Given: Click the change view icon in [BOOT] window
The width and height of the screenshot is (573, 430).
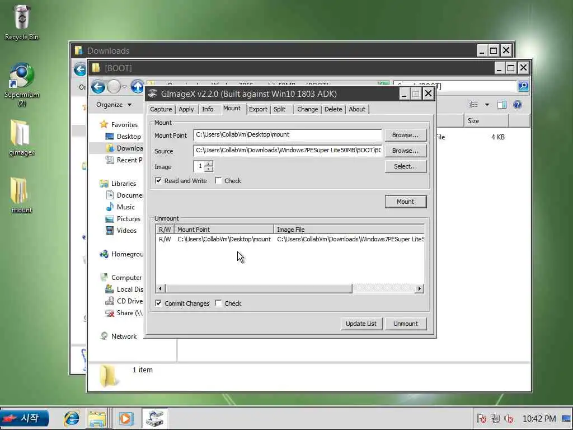Looking at the screenshot, I should coord(473,105).
